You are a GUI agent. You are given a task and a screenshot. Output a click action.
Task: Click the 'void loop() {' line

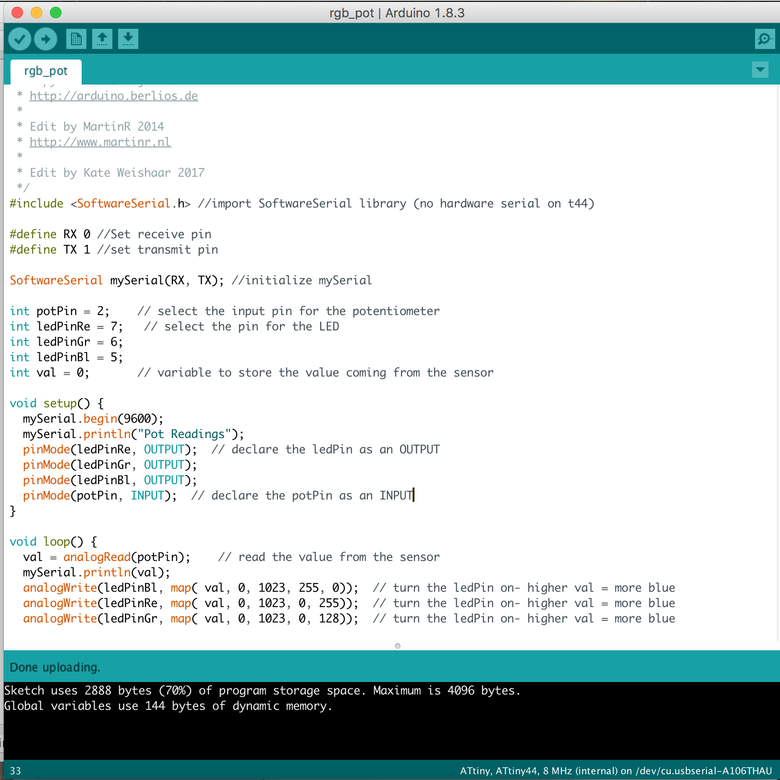tap(53, 541)
